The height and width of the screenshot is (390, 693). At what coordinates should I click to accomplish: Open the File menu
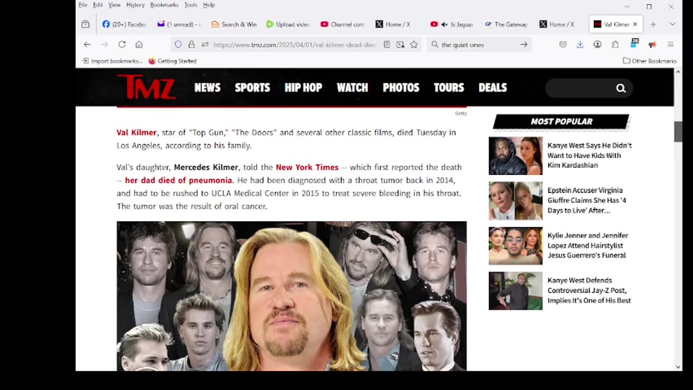tap(83, 5)
